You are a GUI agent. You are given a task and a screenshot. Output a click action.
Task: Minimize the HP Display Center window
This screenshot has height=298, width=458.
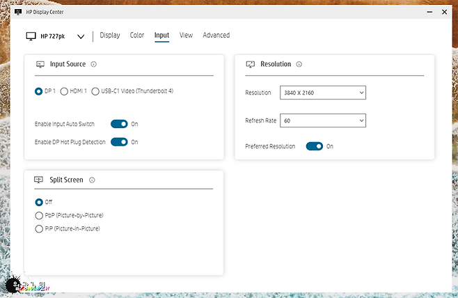point(429,12)
